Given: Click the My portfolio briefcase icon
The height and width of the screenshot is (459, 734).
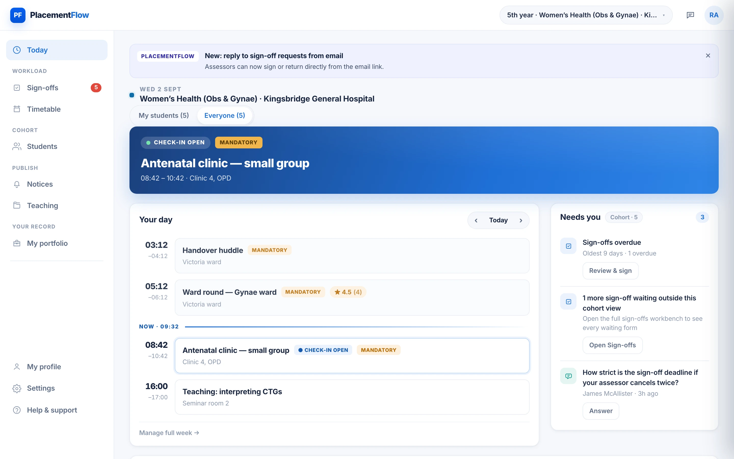Looking at the screenshot, I should [17, 243].
